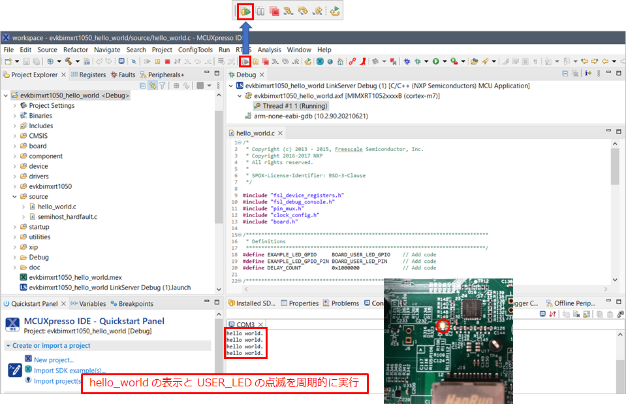
Task: Open dropdown arrow next to Build hammer
Action: click(78, 61)
